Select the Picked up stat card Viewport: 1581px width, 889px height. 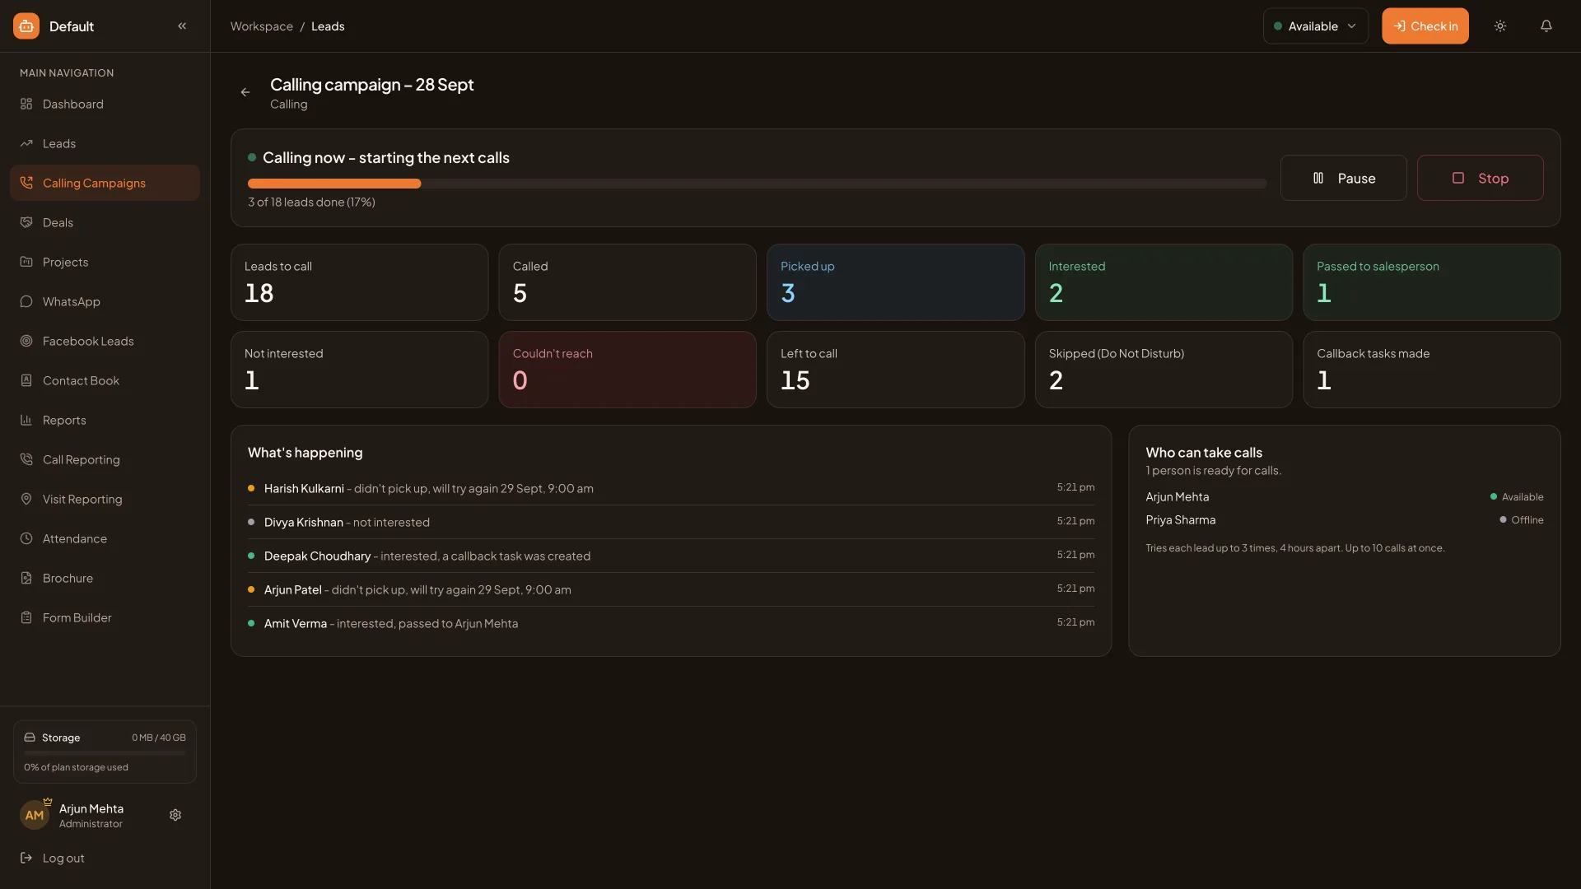895,282
